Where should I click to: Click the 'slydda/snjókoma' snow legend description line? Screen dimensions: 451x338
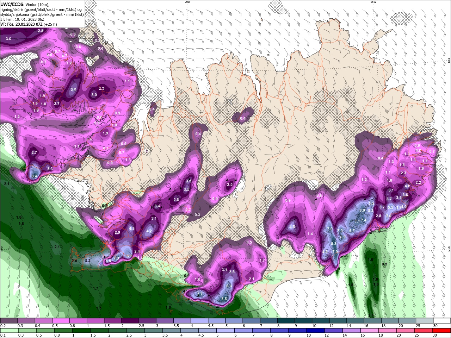pos(42,14)
